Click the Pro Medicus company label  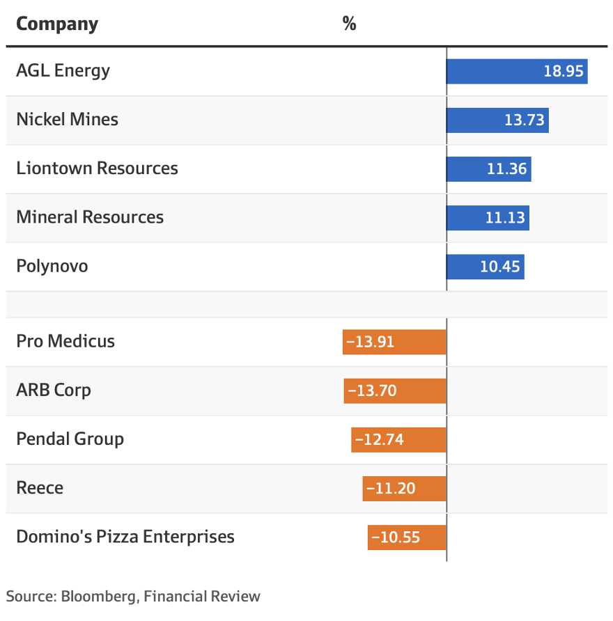pyautogui.click(x=65, y=341)
